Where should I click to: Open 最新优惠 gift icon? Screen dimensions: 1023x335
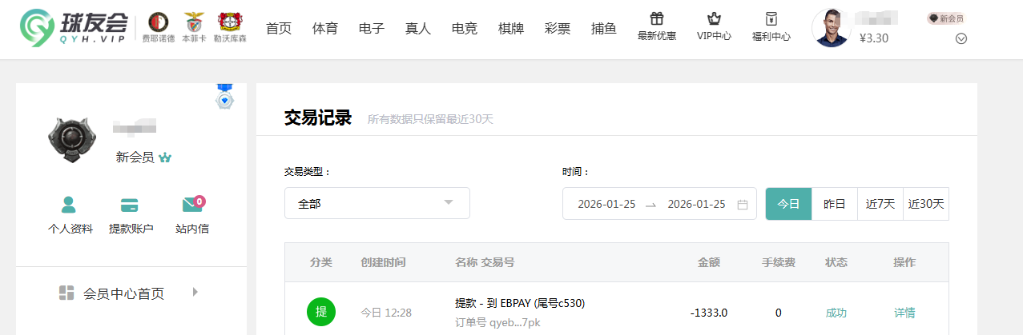coord(656,18)
